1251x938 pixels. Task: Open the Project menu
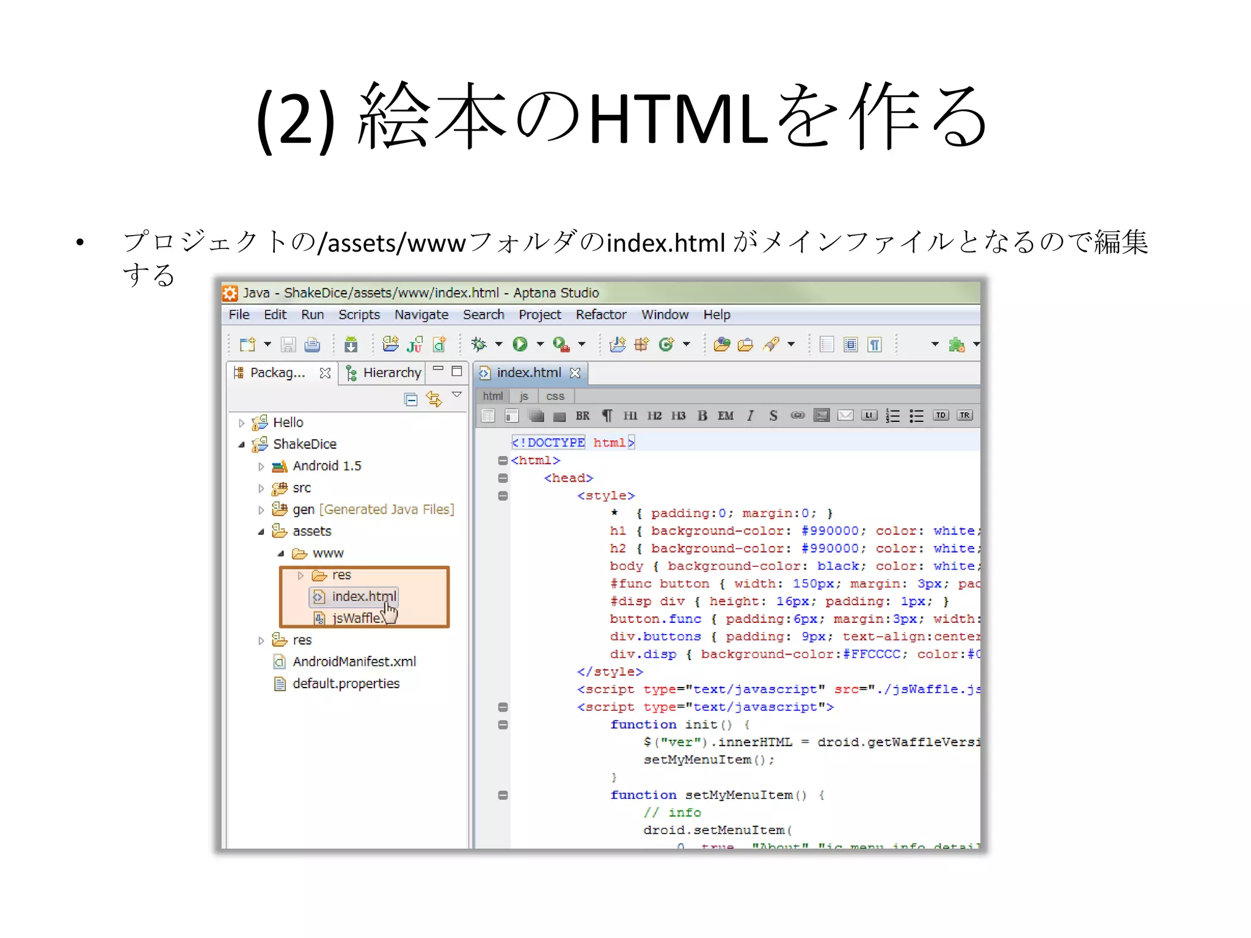click(x=540, y=314)
